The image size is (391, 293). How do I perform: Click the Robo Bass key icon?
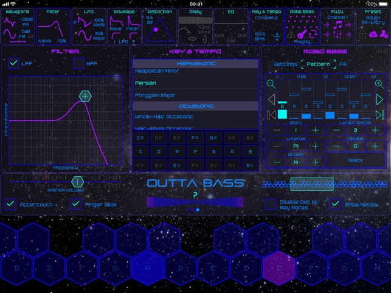coord(302,34)
